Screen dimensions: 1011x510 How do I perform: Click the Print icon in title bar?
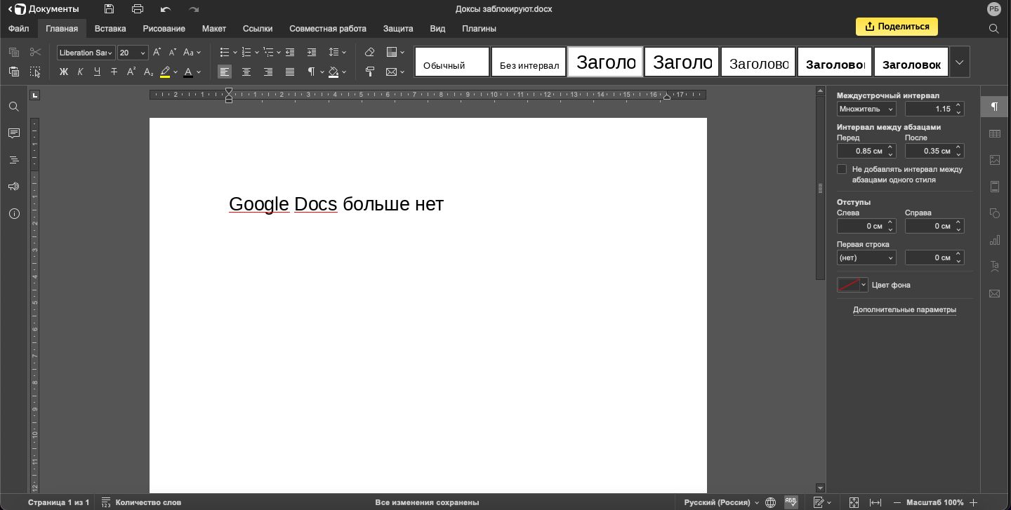click(x=138, y=9)
